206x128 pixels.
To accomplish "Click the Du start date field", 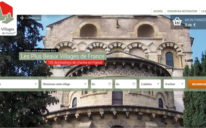I will (x=102, y=84).
